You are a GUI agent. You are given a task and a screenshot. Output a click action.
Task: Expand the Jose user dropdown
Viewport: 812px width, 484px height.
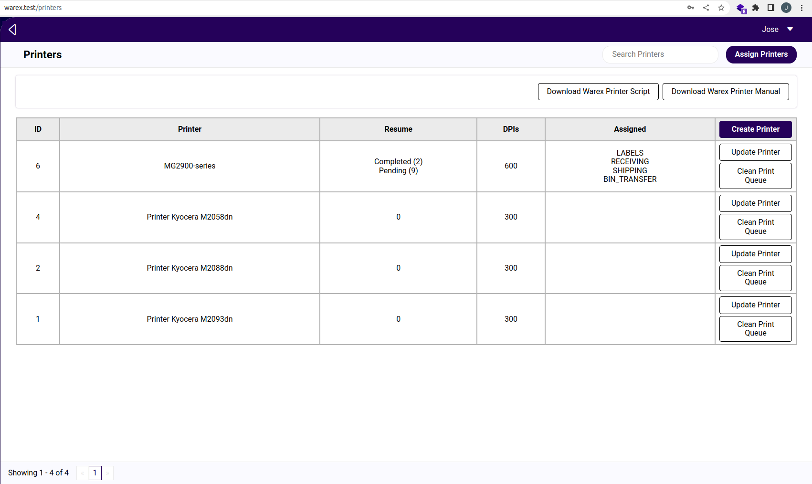(777, 29)
